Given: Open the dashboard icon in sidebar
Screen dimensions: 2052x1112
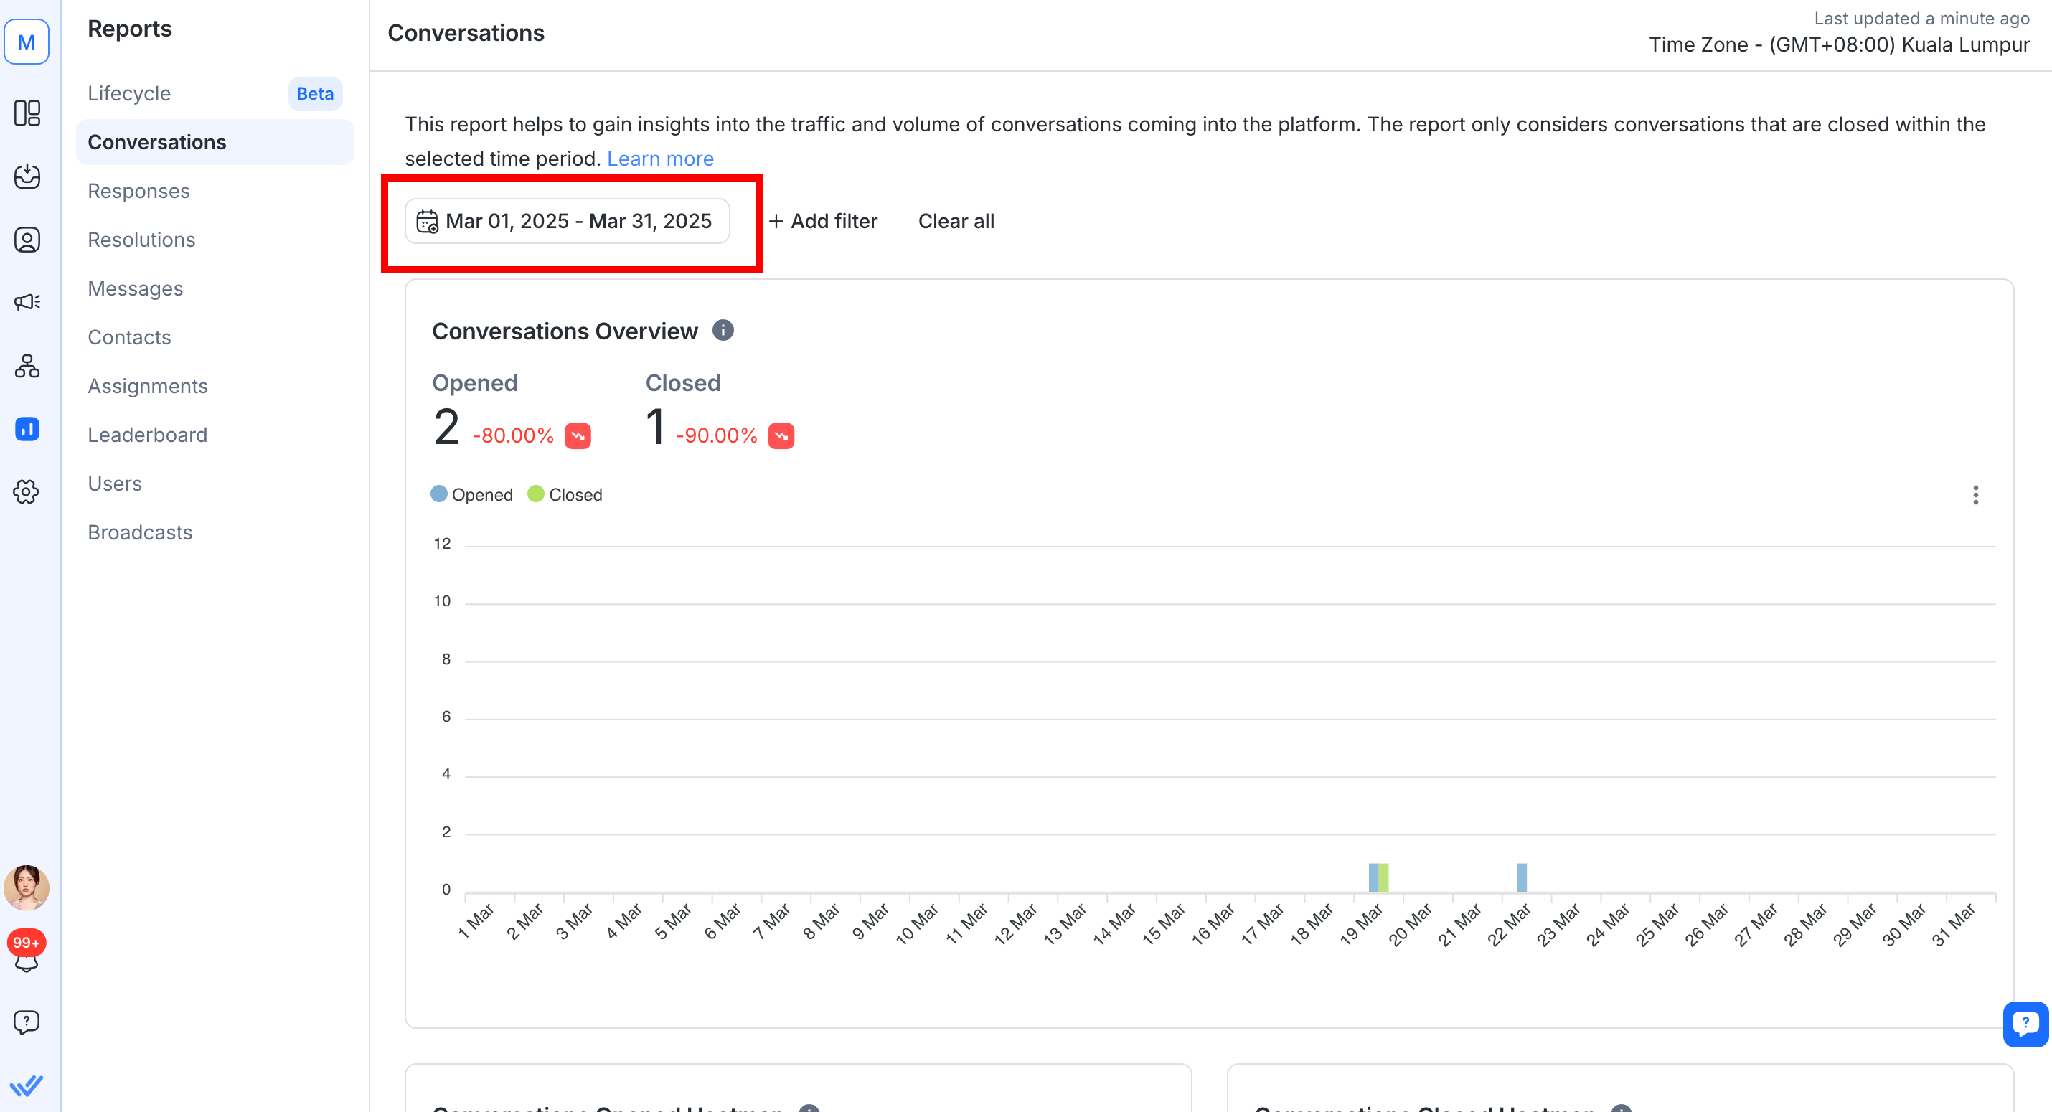Looking at the screenshot, I should click(27, 113).
